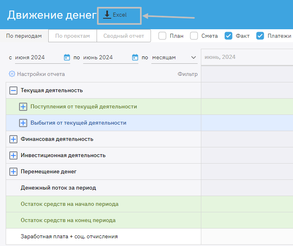Open Настройки отчета settings

[x=41, y=74]
